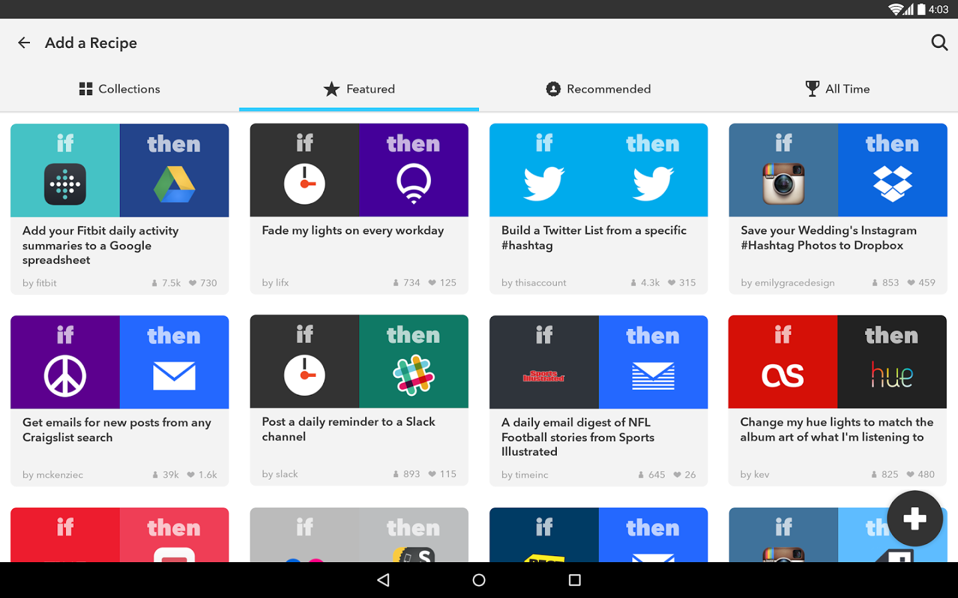This screenshot has width=958, height=598.
Task: Click the 893 users count
Action: pos(406,474)
